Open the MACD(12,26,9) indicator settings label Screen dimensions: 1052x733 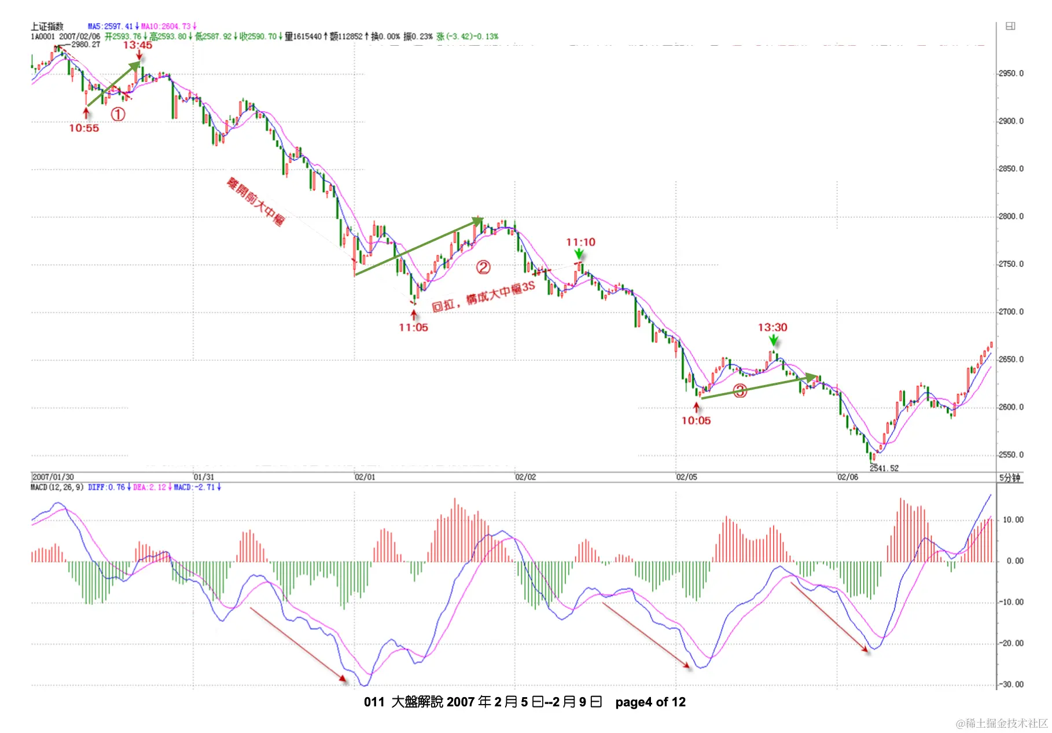pos(57,488)
